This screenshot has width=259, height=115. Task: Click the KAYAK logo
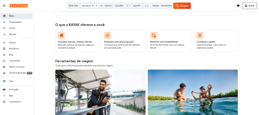click(x=18, y=6)
